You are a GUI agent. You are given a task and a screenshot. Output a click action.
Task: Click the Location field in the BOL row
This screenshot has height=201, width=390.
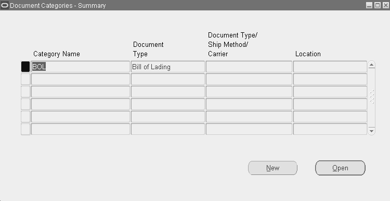(330, 67)
